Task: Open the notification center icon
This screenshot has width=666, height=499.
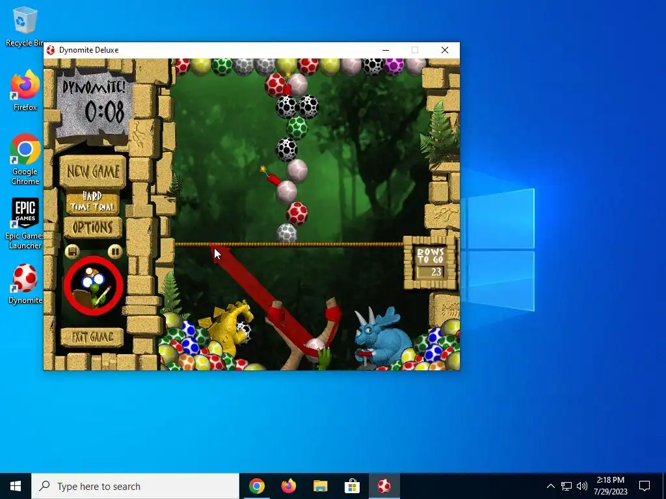Action: click(x=645, y=486)
